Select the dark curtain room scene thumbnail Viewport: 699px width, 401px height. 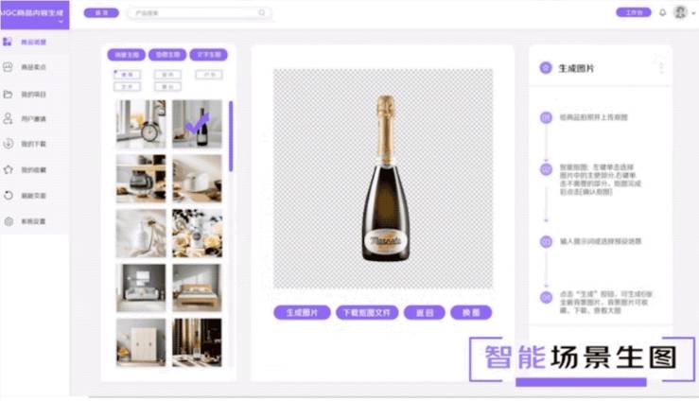pyautogui.click(x=197, y=342)
